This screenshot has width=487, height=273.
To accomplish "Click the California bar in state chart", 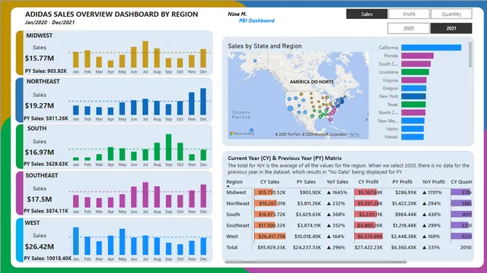I will (431, 47).
